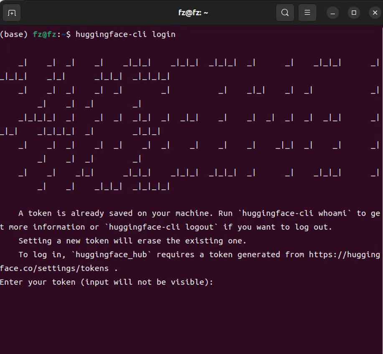This screenshot has width=383, height=354.
Task: Minimize the terminal window
Action: [x=333, y=13]
